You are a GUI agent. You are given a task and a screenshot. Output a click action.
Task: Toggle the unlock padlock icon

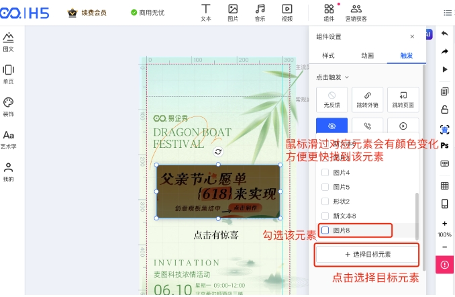point(444,110)
